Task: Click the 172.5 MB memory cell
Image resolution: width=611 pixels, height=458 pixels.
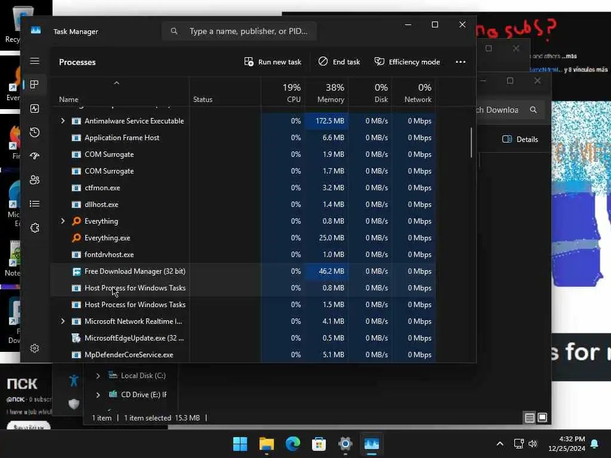Action: pyautogui.click(x=326, y=120)
